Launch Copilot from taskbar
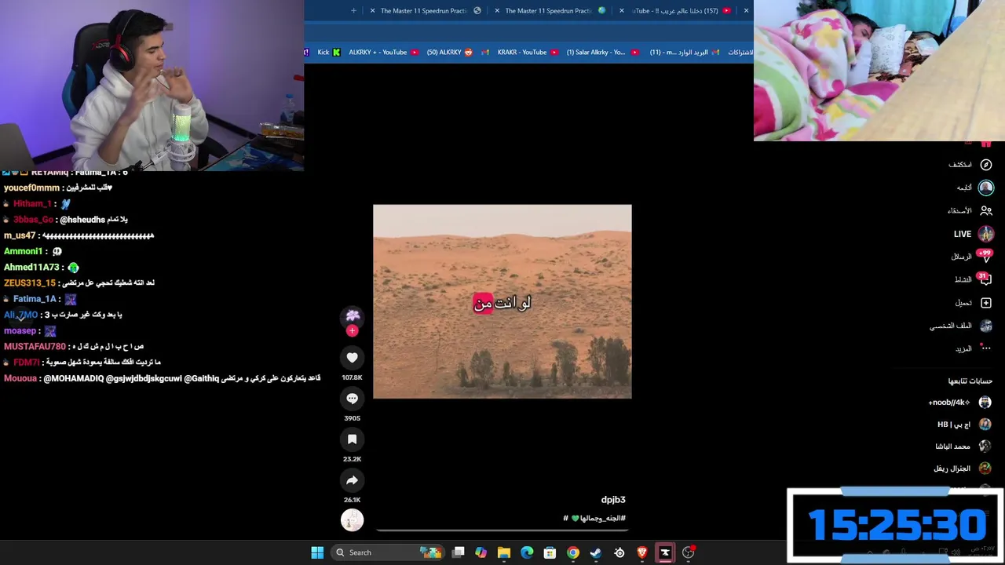 pyautogui.click(x=481, y=552)
